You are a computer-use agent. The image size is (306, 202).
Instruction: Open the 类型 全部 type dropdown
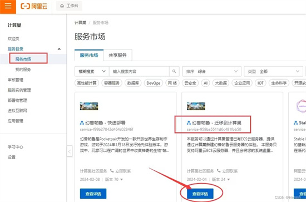pyautogui.click(x=273, y=71)
